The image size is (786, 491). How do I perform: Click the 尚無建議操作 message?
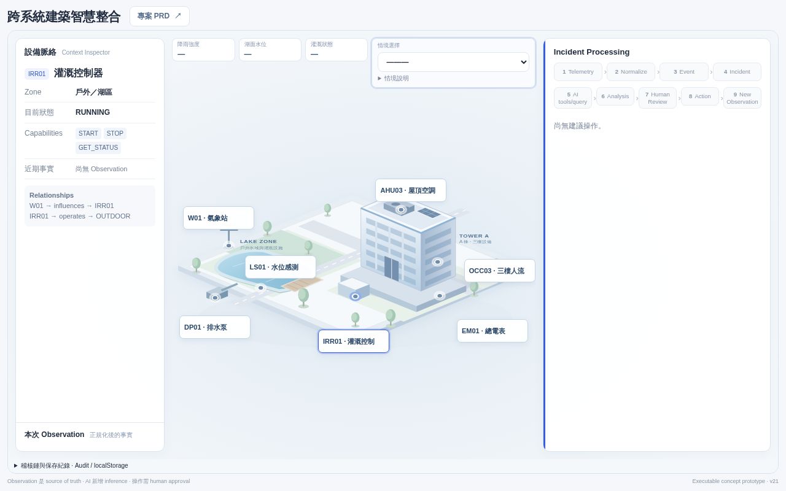coord(580,126)
